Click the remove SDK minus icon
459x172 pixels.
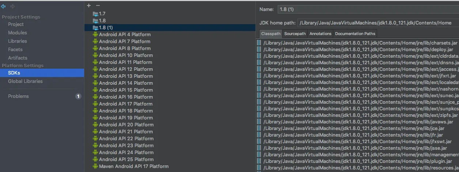(98, 5)
